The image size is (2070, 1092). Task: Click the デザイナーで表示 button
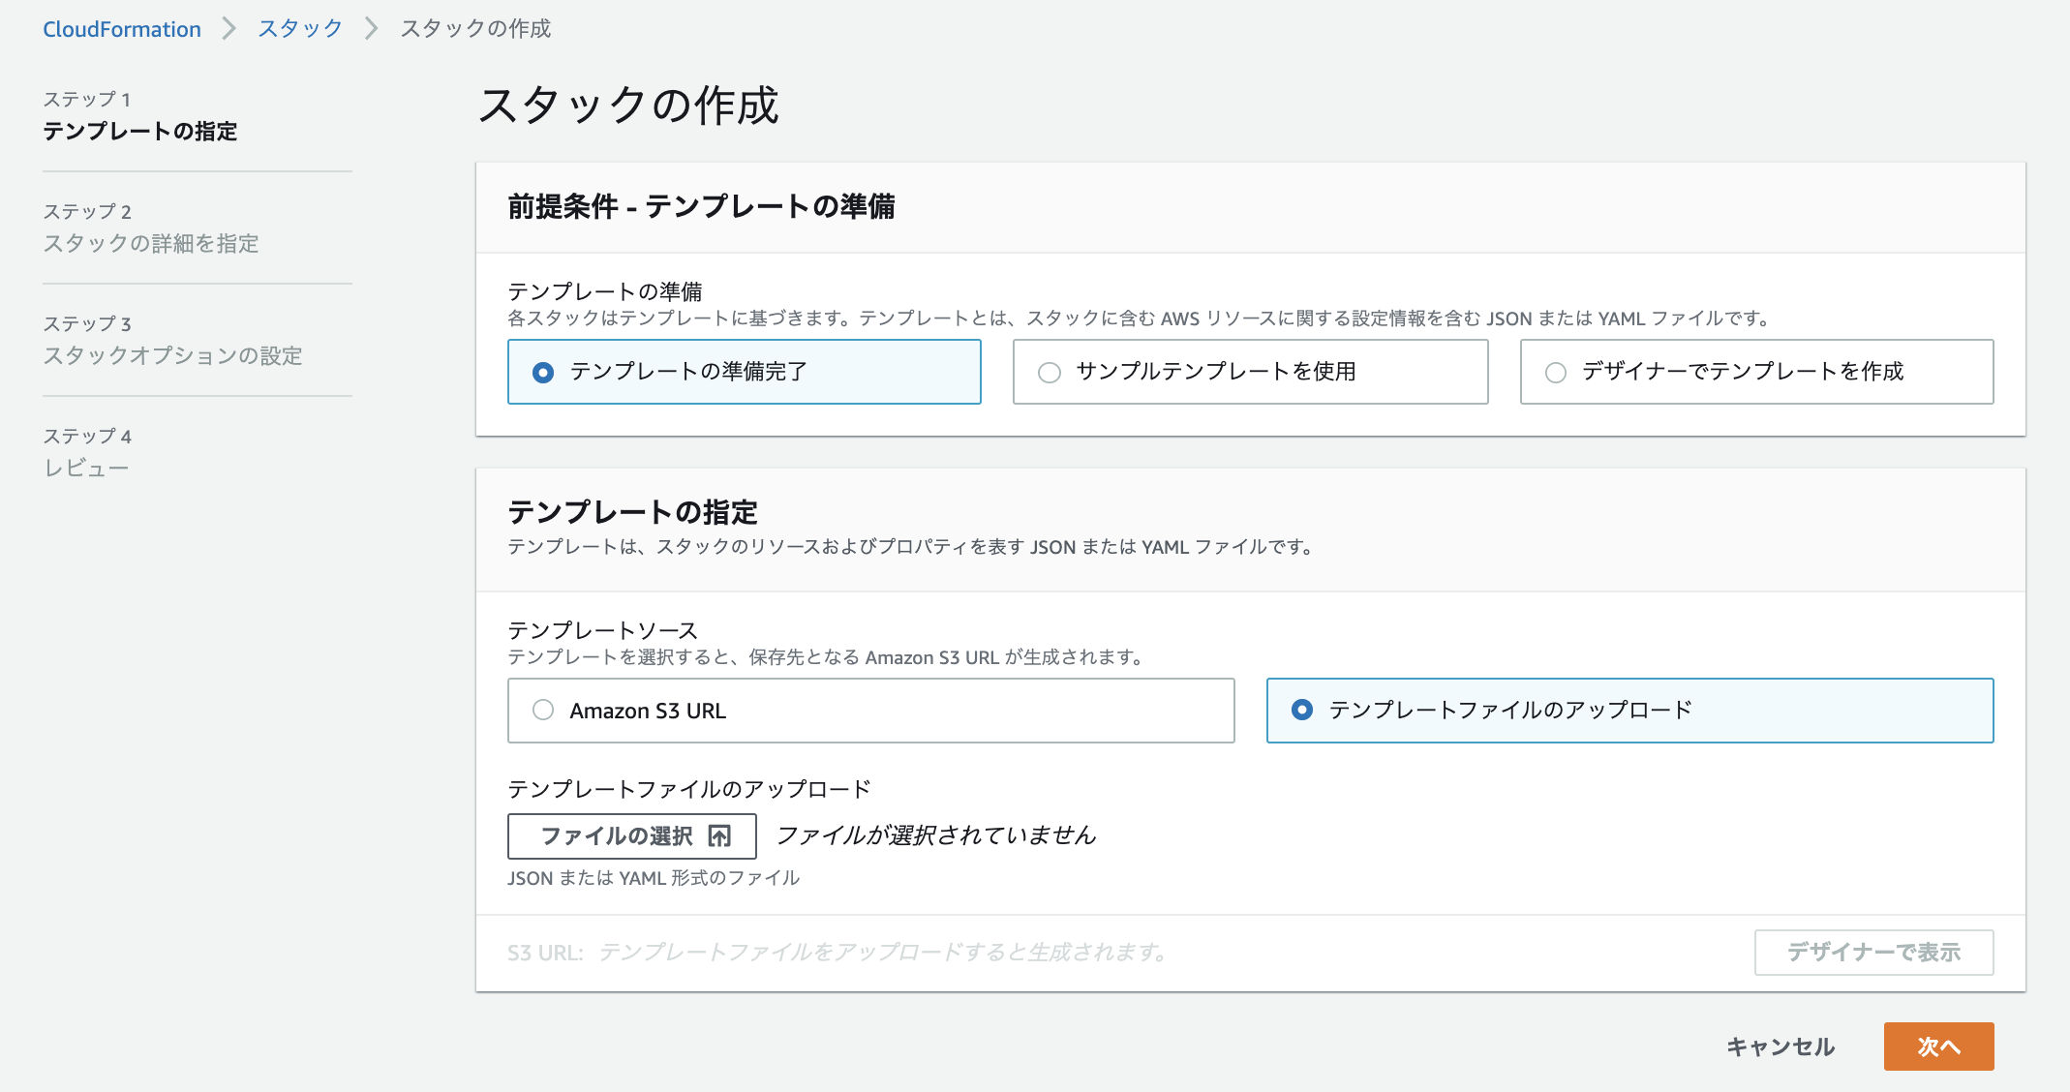point(1873,953)
